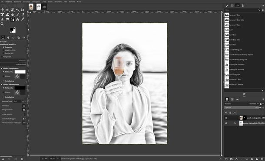Screen dimensions: 265x161
Task: Select the Move tool
Action: (2, 10)
